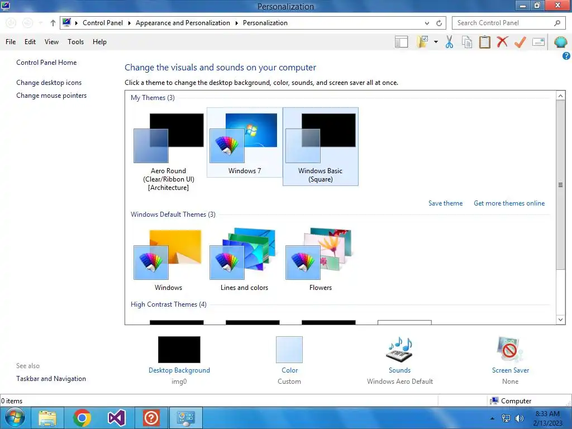Select the Windows 7 theme
This screenshot has height=429, width=572.
(245, 142)
